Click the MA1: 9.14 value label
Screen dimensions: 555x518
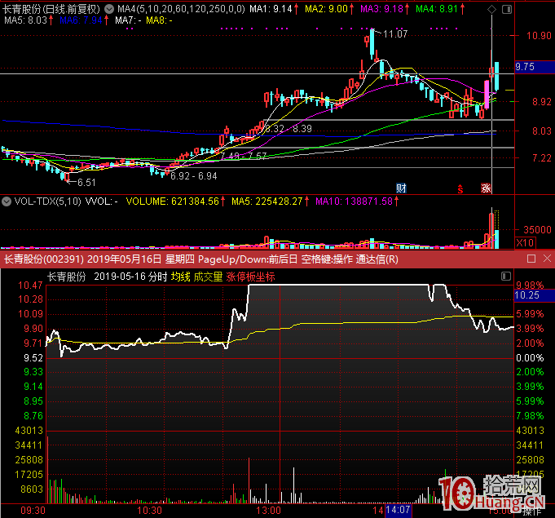click(x=271, y=9)
